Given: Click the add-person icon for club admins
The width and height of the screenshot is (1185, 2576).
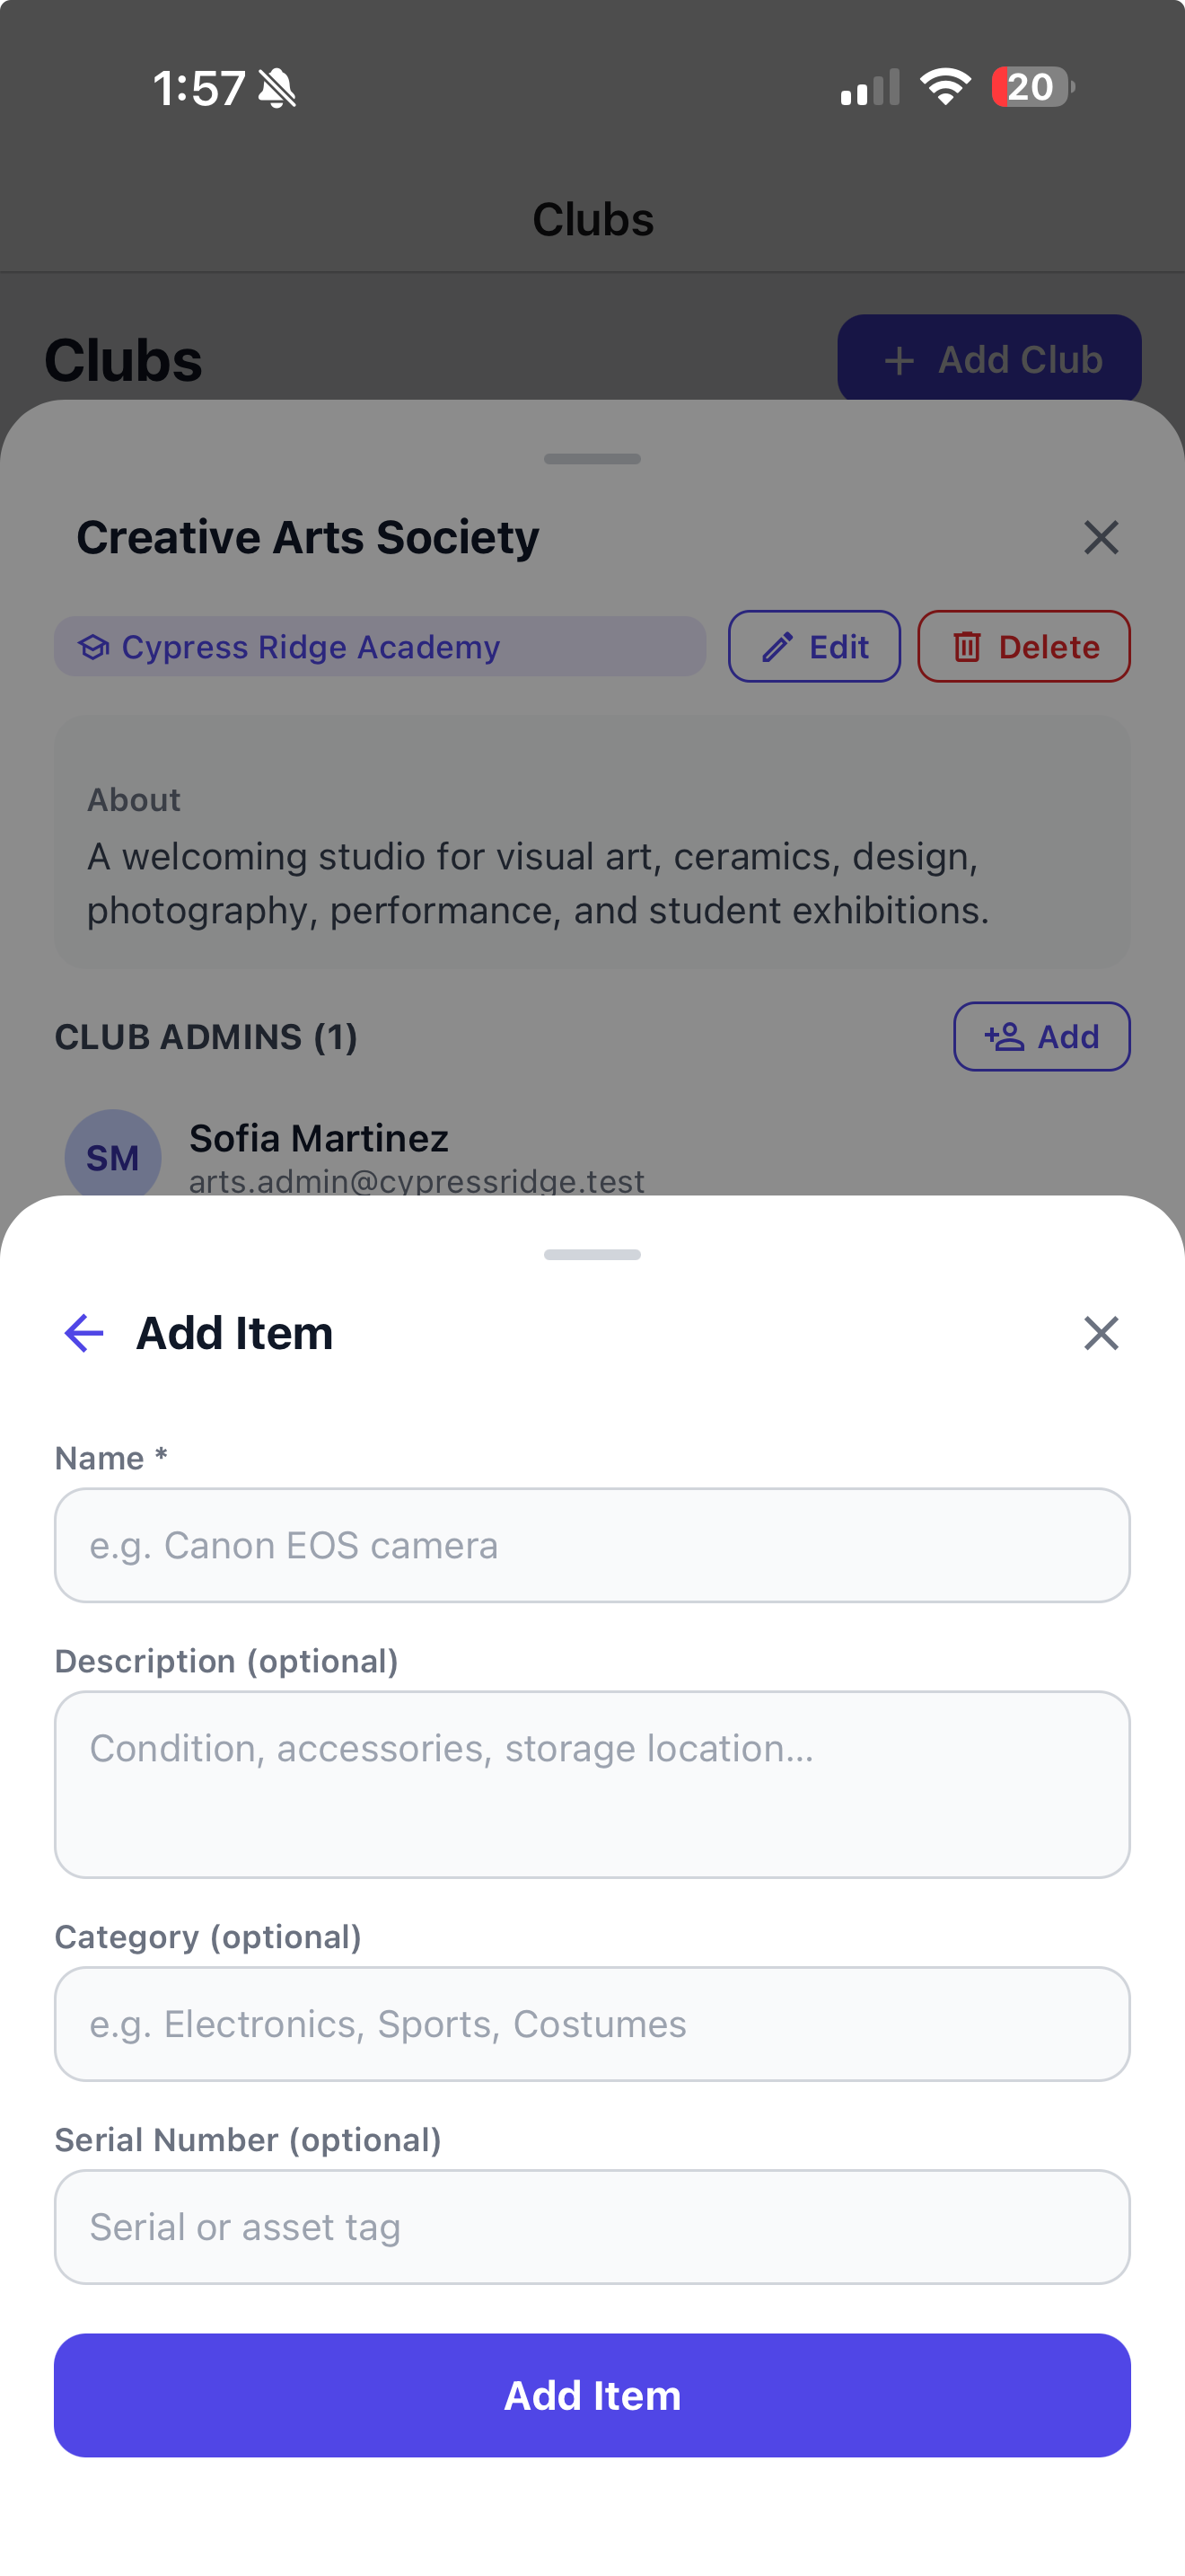Looking at the screenshot, I should 1005,1037.
